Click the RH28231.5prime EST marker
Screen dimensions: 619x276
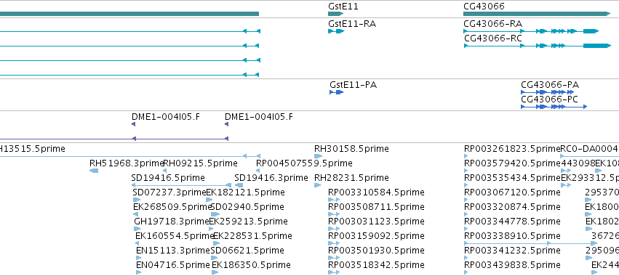tap(317, 185)
